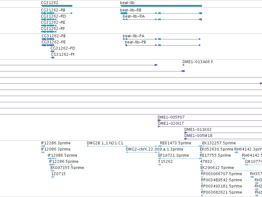Click the CG31262-RD transcript label
Image resolution: width=262 pixels, height=197 pixels.
click(54, 16)
